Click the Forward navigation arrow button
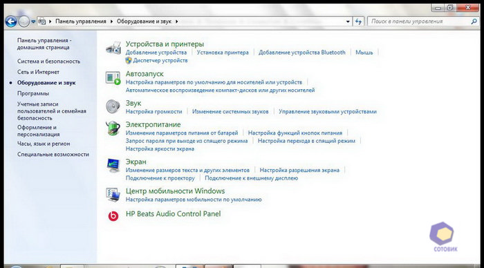 point(24,21)
